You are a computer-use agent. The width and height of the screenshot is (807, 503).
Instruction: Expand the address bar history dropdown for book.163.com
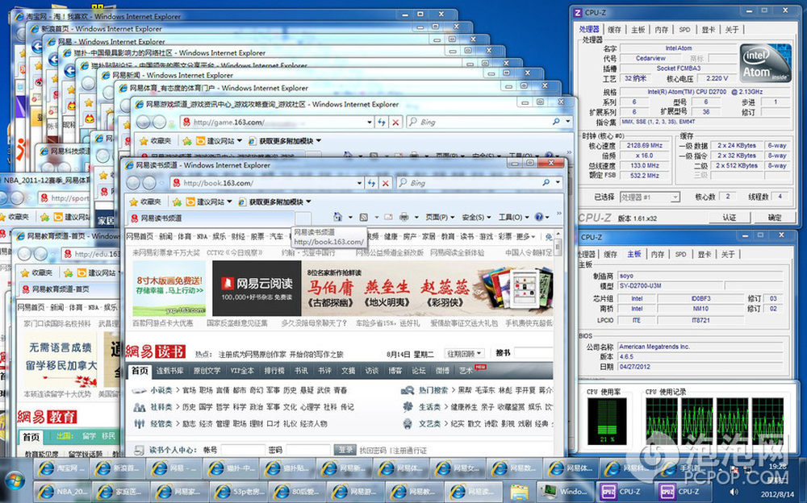pos(359,183)
